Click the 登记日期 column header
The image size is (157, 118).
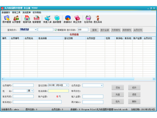[74, 38]
